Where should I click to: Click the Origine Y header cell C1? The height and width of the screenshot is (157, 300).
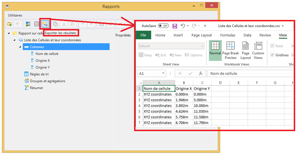point(202,89)
